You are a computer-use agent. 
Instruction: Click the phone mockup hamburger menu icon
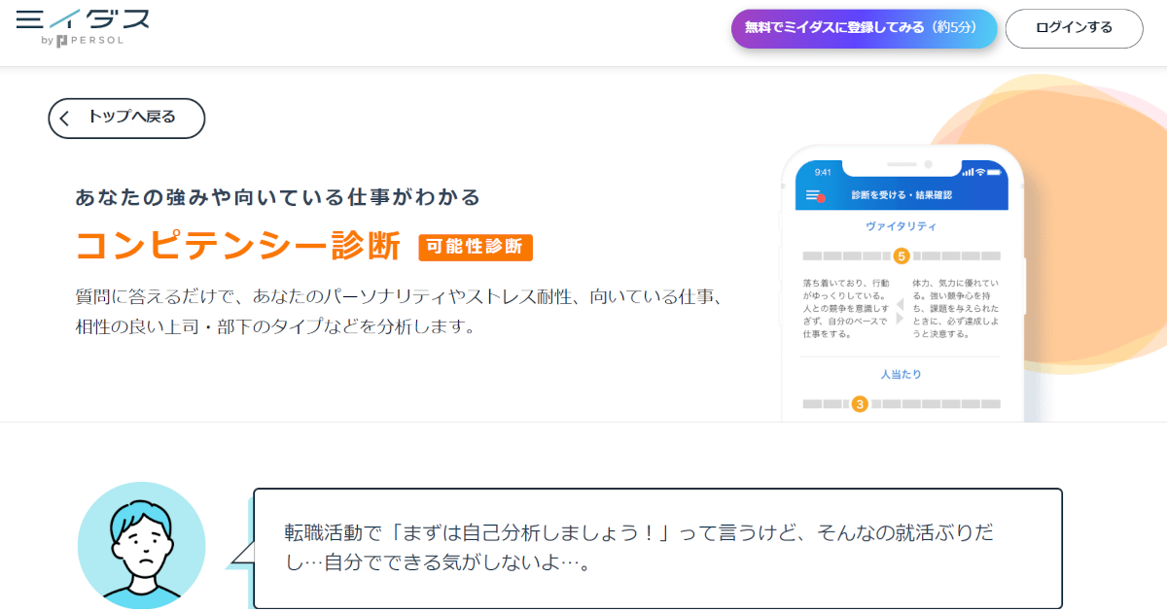pyautogui.click(x=814, y=195)
